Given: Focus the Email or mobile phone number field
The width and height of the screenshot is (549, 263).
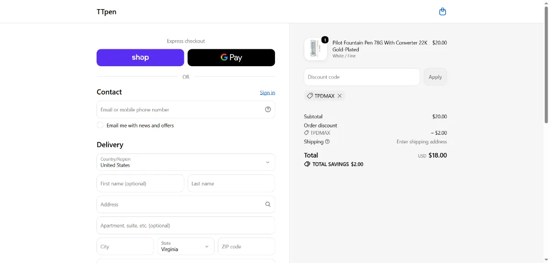Looking at the screenshot, I should click(x=186, y=110).
